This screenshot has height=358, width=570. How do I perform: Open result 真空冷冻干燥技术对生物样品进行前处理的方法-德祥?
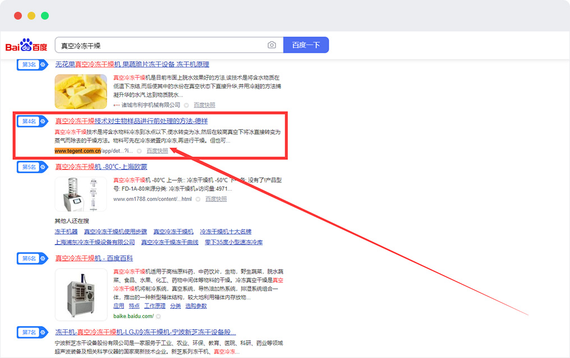click(x=132, y=121)
